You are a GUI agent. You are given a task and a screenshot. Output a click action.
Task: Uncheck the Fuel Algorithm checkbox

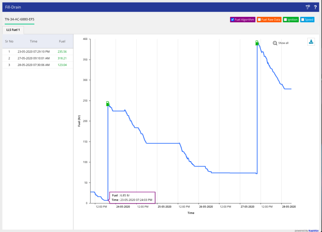(x=233, y=20)
